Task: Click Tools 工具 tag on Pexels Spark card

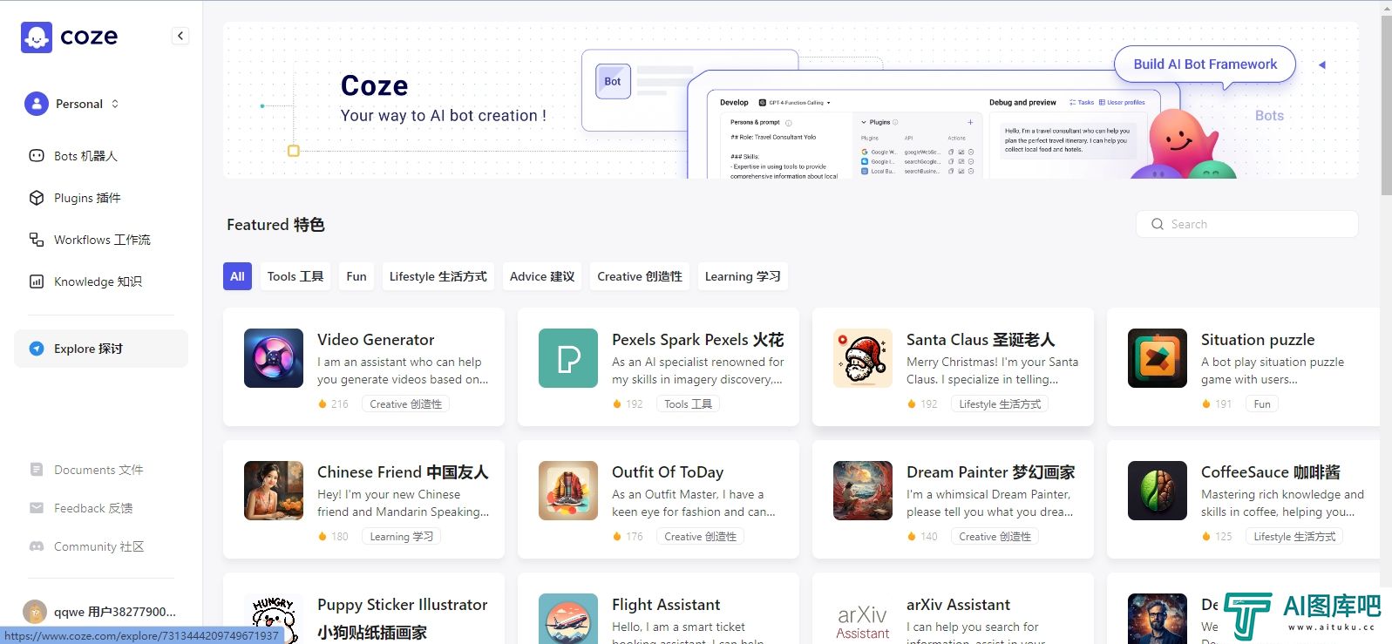Action: (x=688, y=404)
